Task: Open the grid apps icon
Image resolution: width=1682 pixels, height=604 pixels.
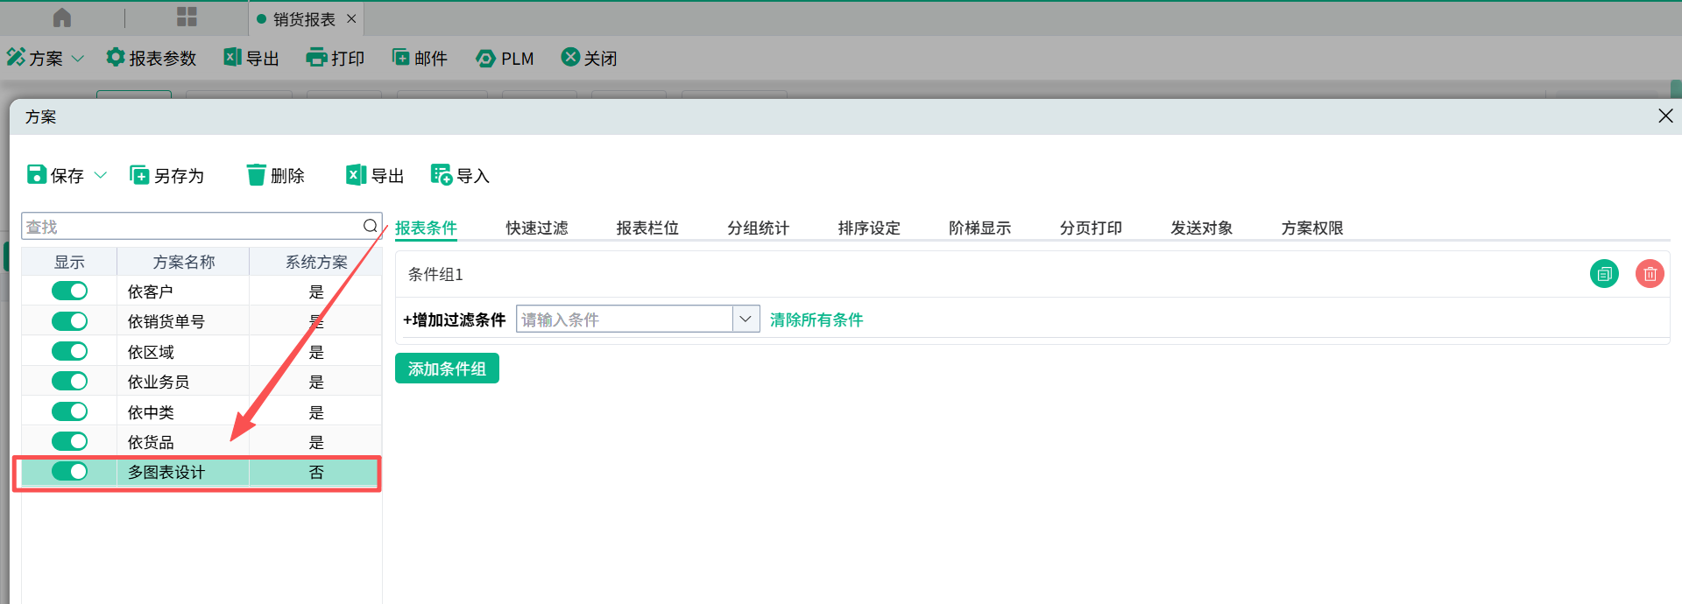Action: point(187,18)
